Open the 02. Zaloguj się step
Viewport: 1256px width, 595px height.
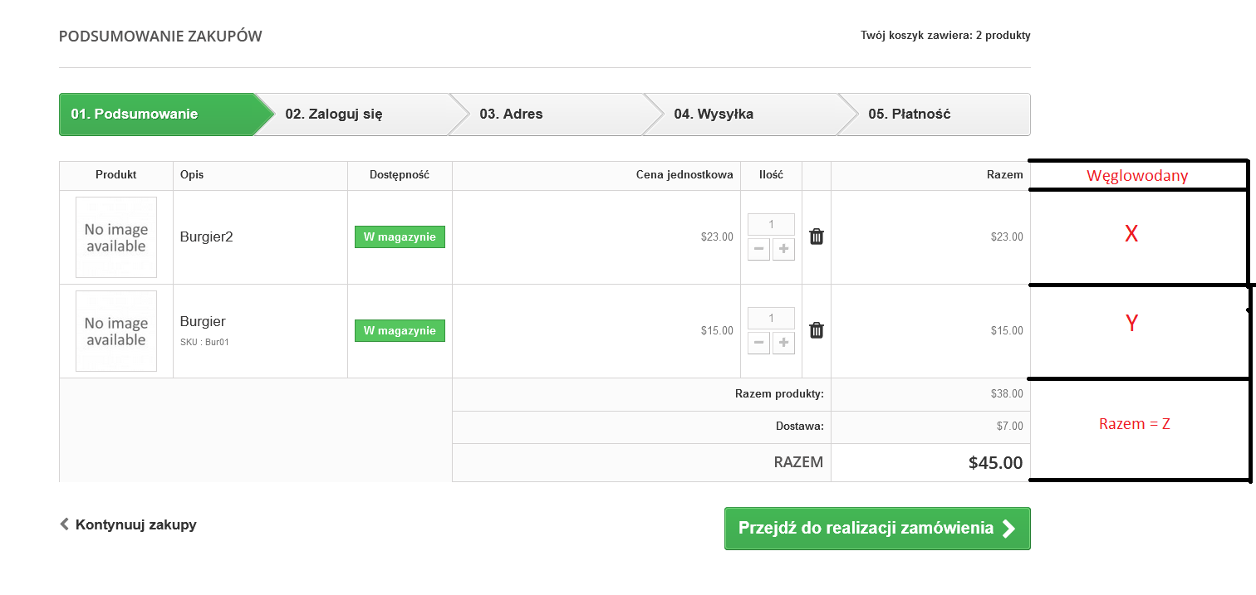pos(334,115)
